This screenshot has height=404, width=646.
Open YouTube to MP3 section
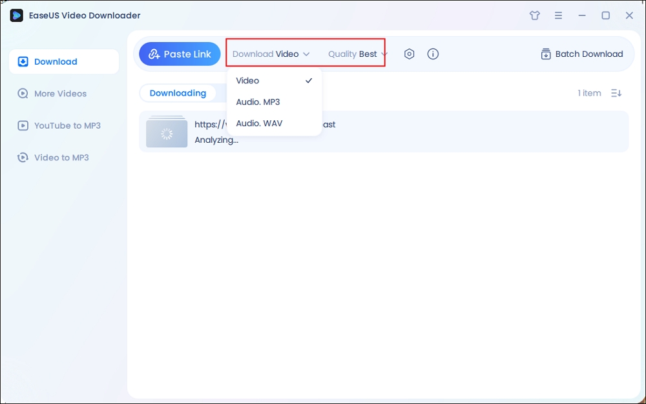(59, 126)
